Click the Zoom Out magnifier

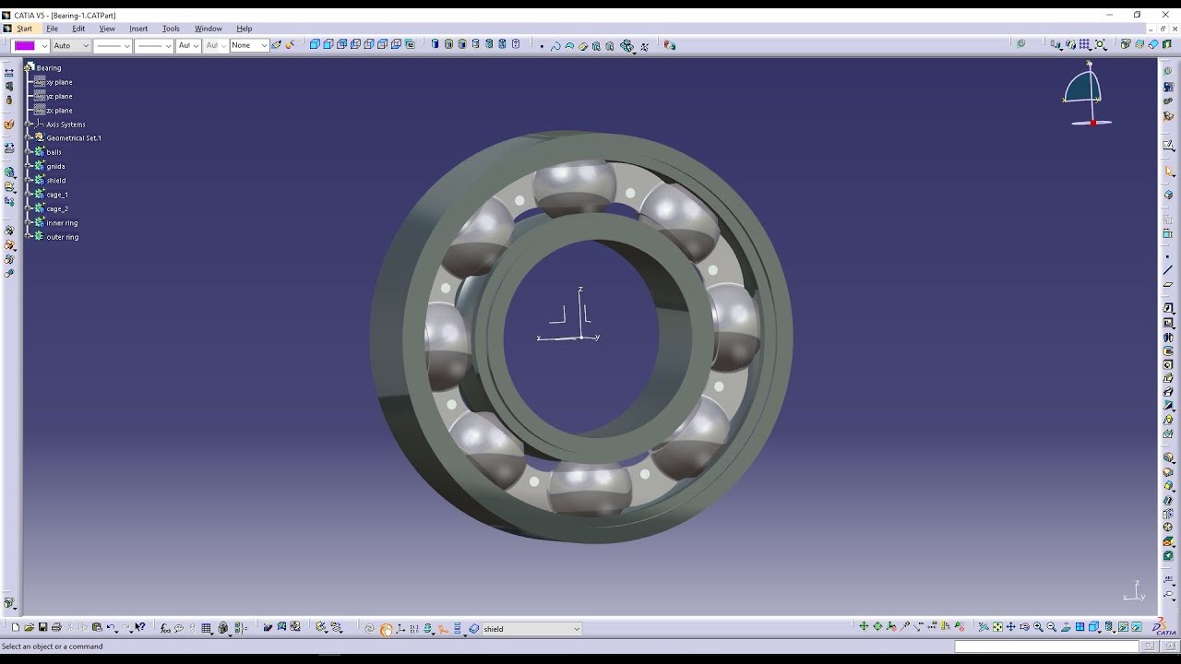1052,627
